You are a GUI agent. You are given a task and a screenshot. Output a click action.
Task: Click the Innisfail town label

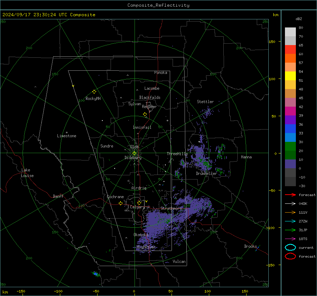[x=142, y=127]
